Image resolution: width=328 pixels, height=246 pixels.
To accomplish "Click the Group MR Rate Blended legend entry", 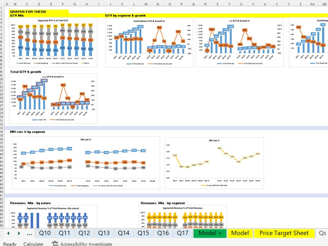I will 214,185.
